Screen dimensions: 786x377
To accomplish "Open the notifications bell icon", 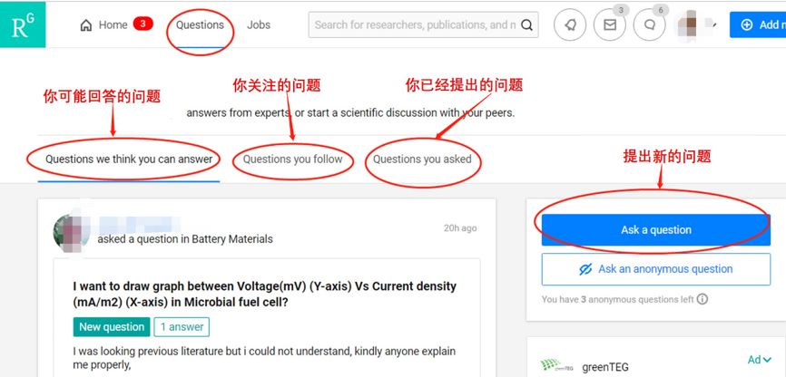I will (570, 25).
